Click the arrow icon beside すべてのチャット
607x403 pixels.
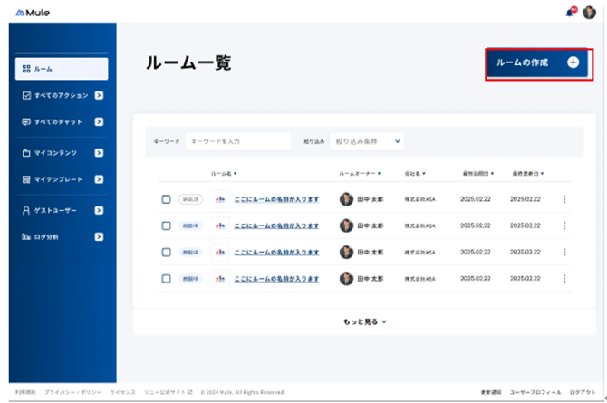[99, 122]
